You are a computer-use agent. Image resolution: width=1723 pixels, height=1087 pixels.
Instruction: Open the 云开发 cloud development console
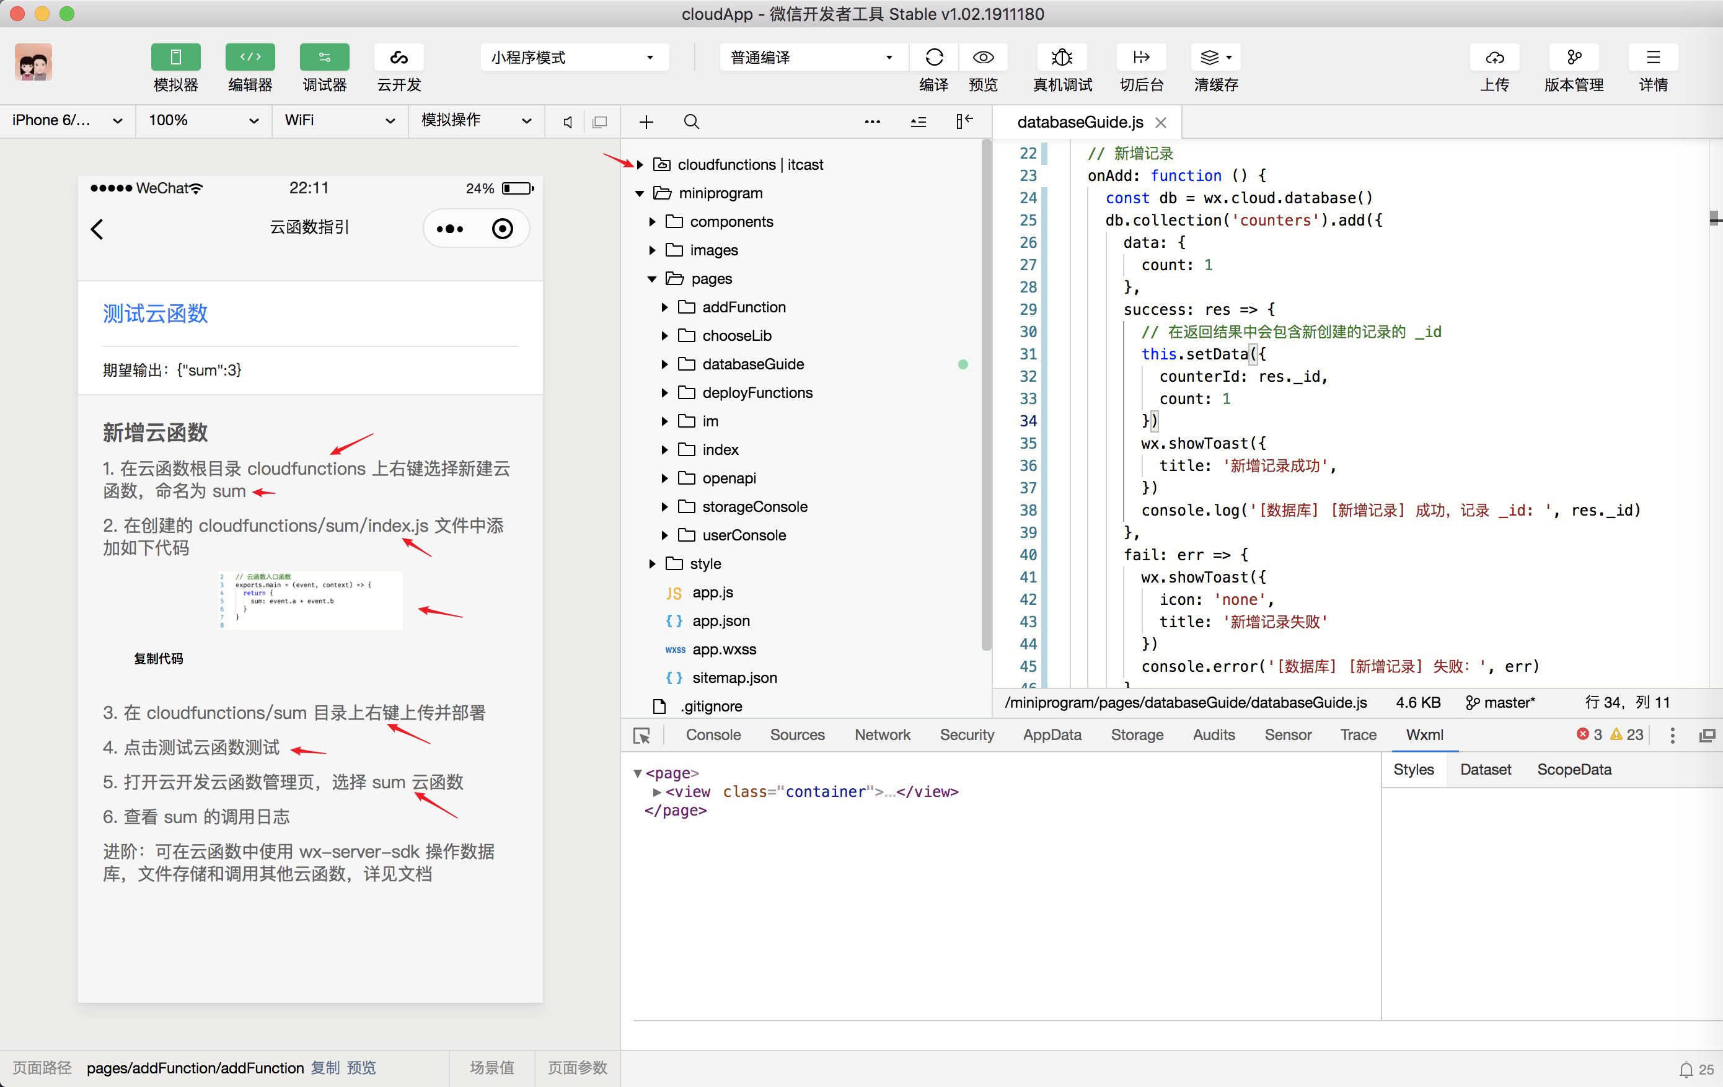(x=399, y=57)
